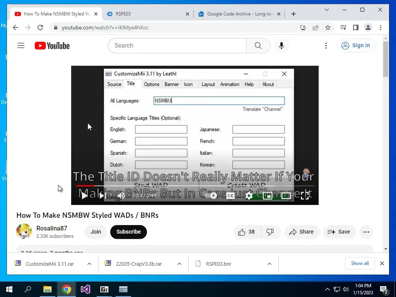Share the video
Screen dimensions: 396x297
pos(302,232)
